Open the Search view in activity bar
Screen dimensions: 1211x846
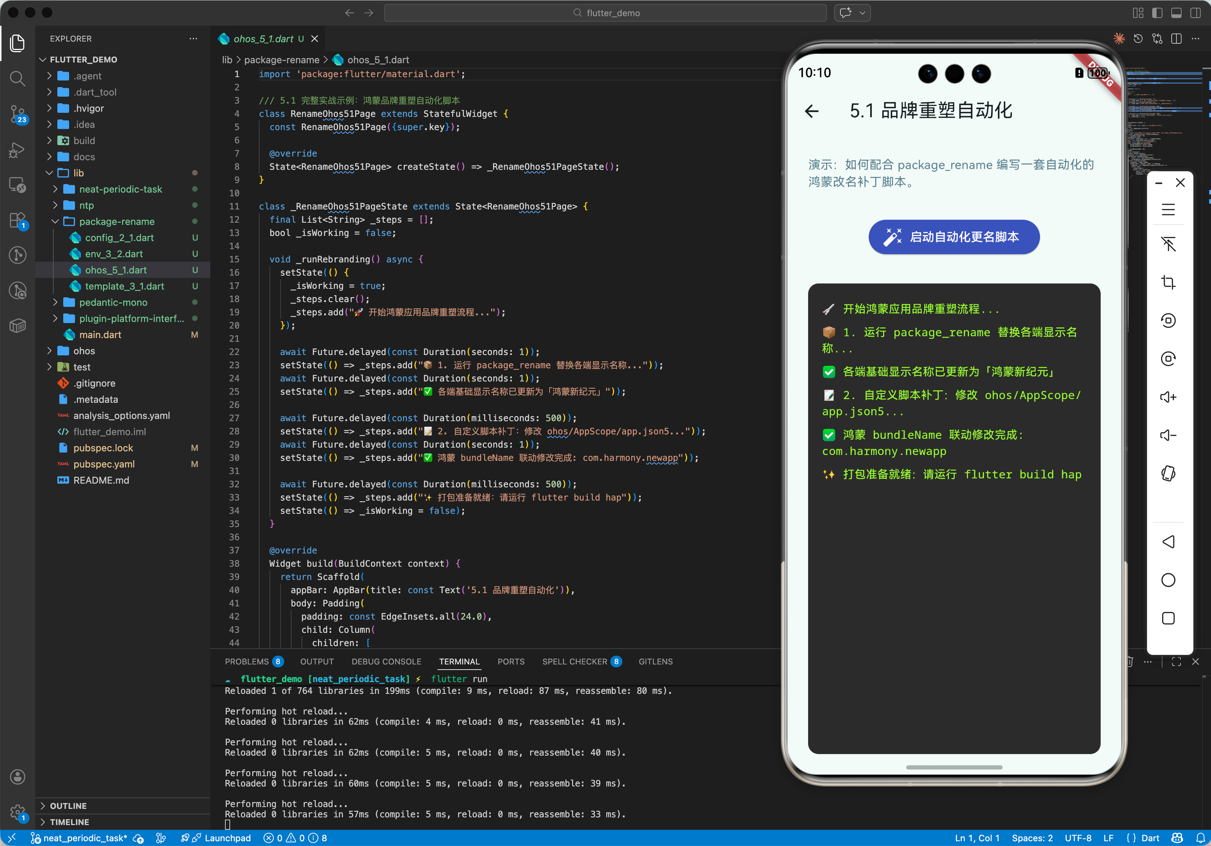17,79
